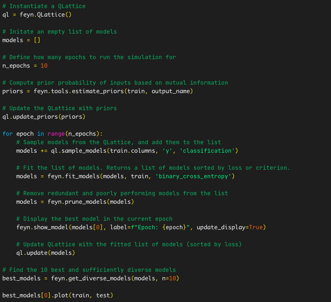The width and height of the screenshot is (331, 302).
Task: Click the comment '# Fit the list of models'
Action: (153, 168)
